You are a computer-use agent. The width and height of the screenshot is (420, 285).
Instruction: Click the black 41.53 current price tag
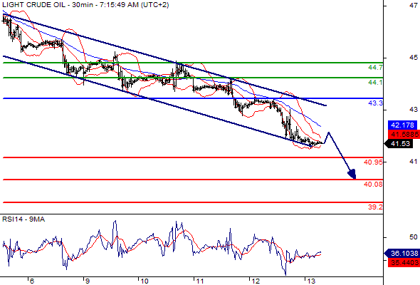pyautogui.click(x=399, y=144)
